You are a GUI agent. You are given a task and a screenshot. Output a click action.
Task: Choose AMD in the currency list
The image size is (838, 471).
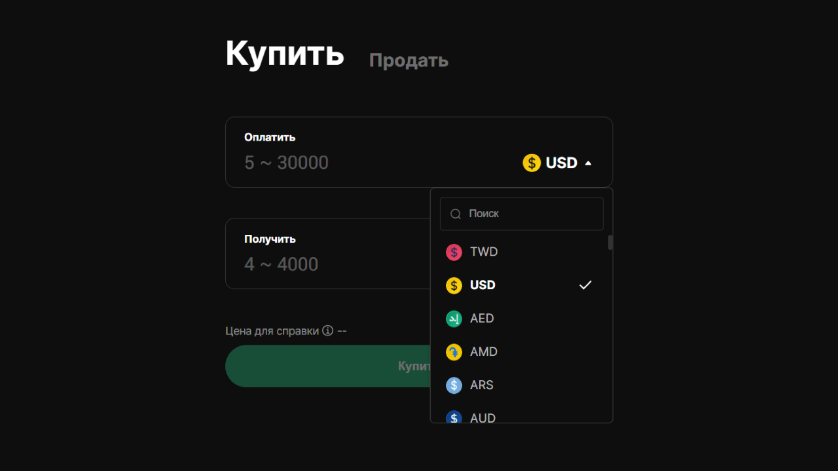coord(484,352)
